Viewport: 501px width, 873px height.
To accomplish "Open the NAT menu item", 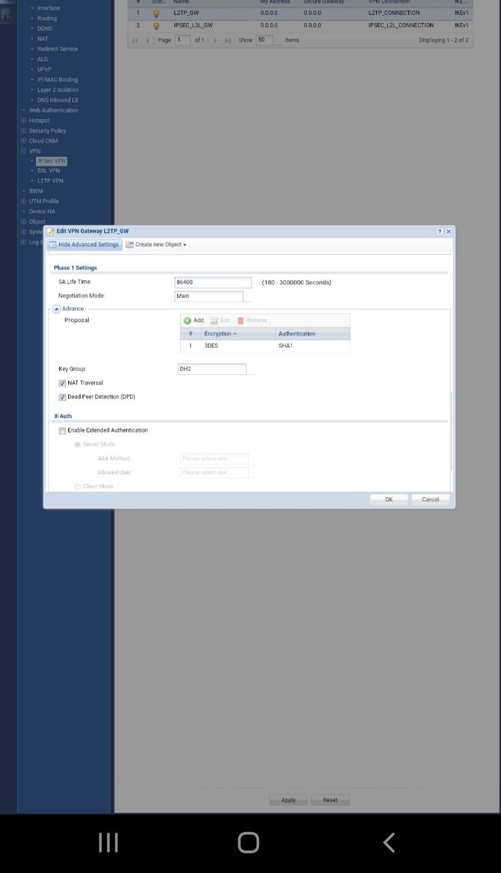I will click(43, 39).
